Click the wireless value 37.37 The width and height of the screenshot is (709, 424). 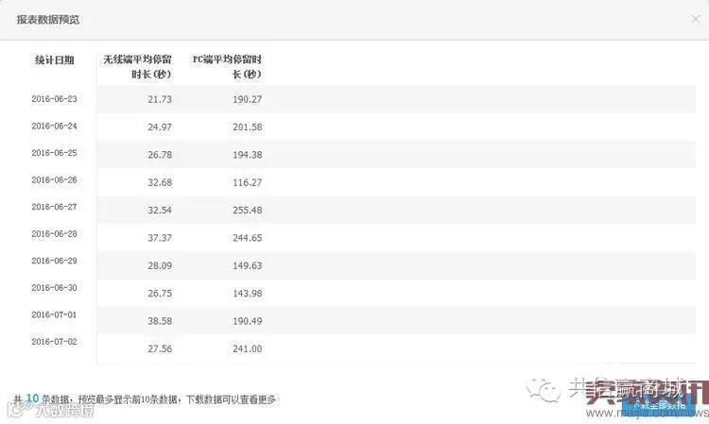coord(160,238)
